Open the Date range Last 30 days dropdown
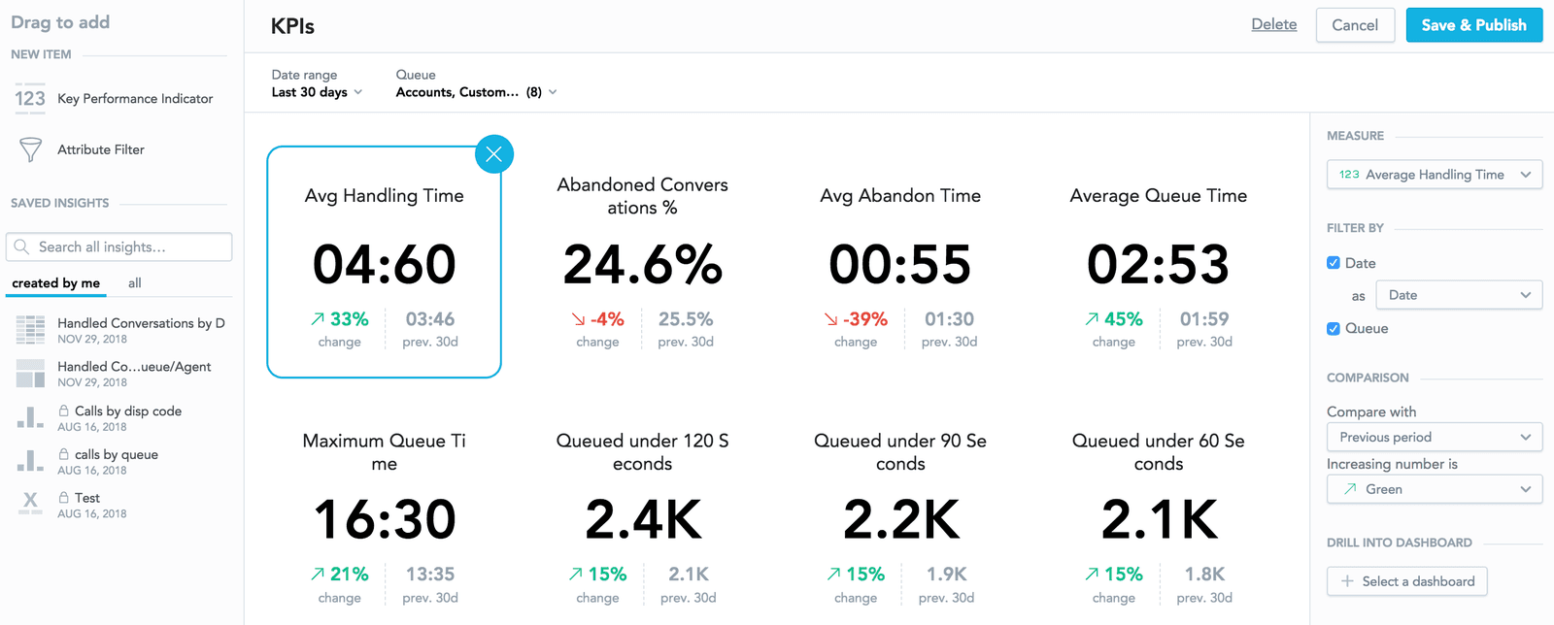This screenshot has width=1554, height=625. 317,92
